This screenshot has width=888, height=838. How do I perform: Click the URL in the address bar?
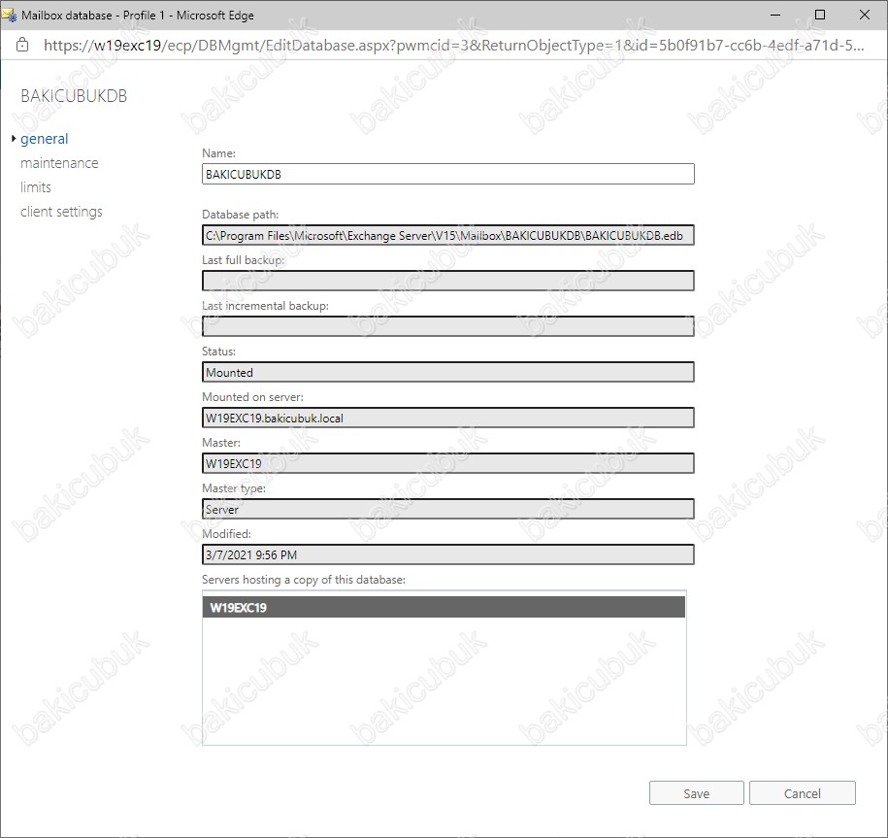click(x=453, y=46)
